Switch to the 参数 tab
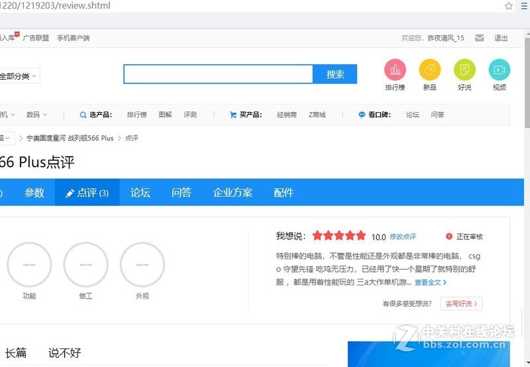Image resolution: width=530 pixels, height=367 pixels. click(34, 192)
